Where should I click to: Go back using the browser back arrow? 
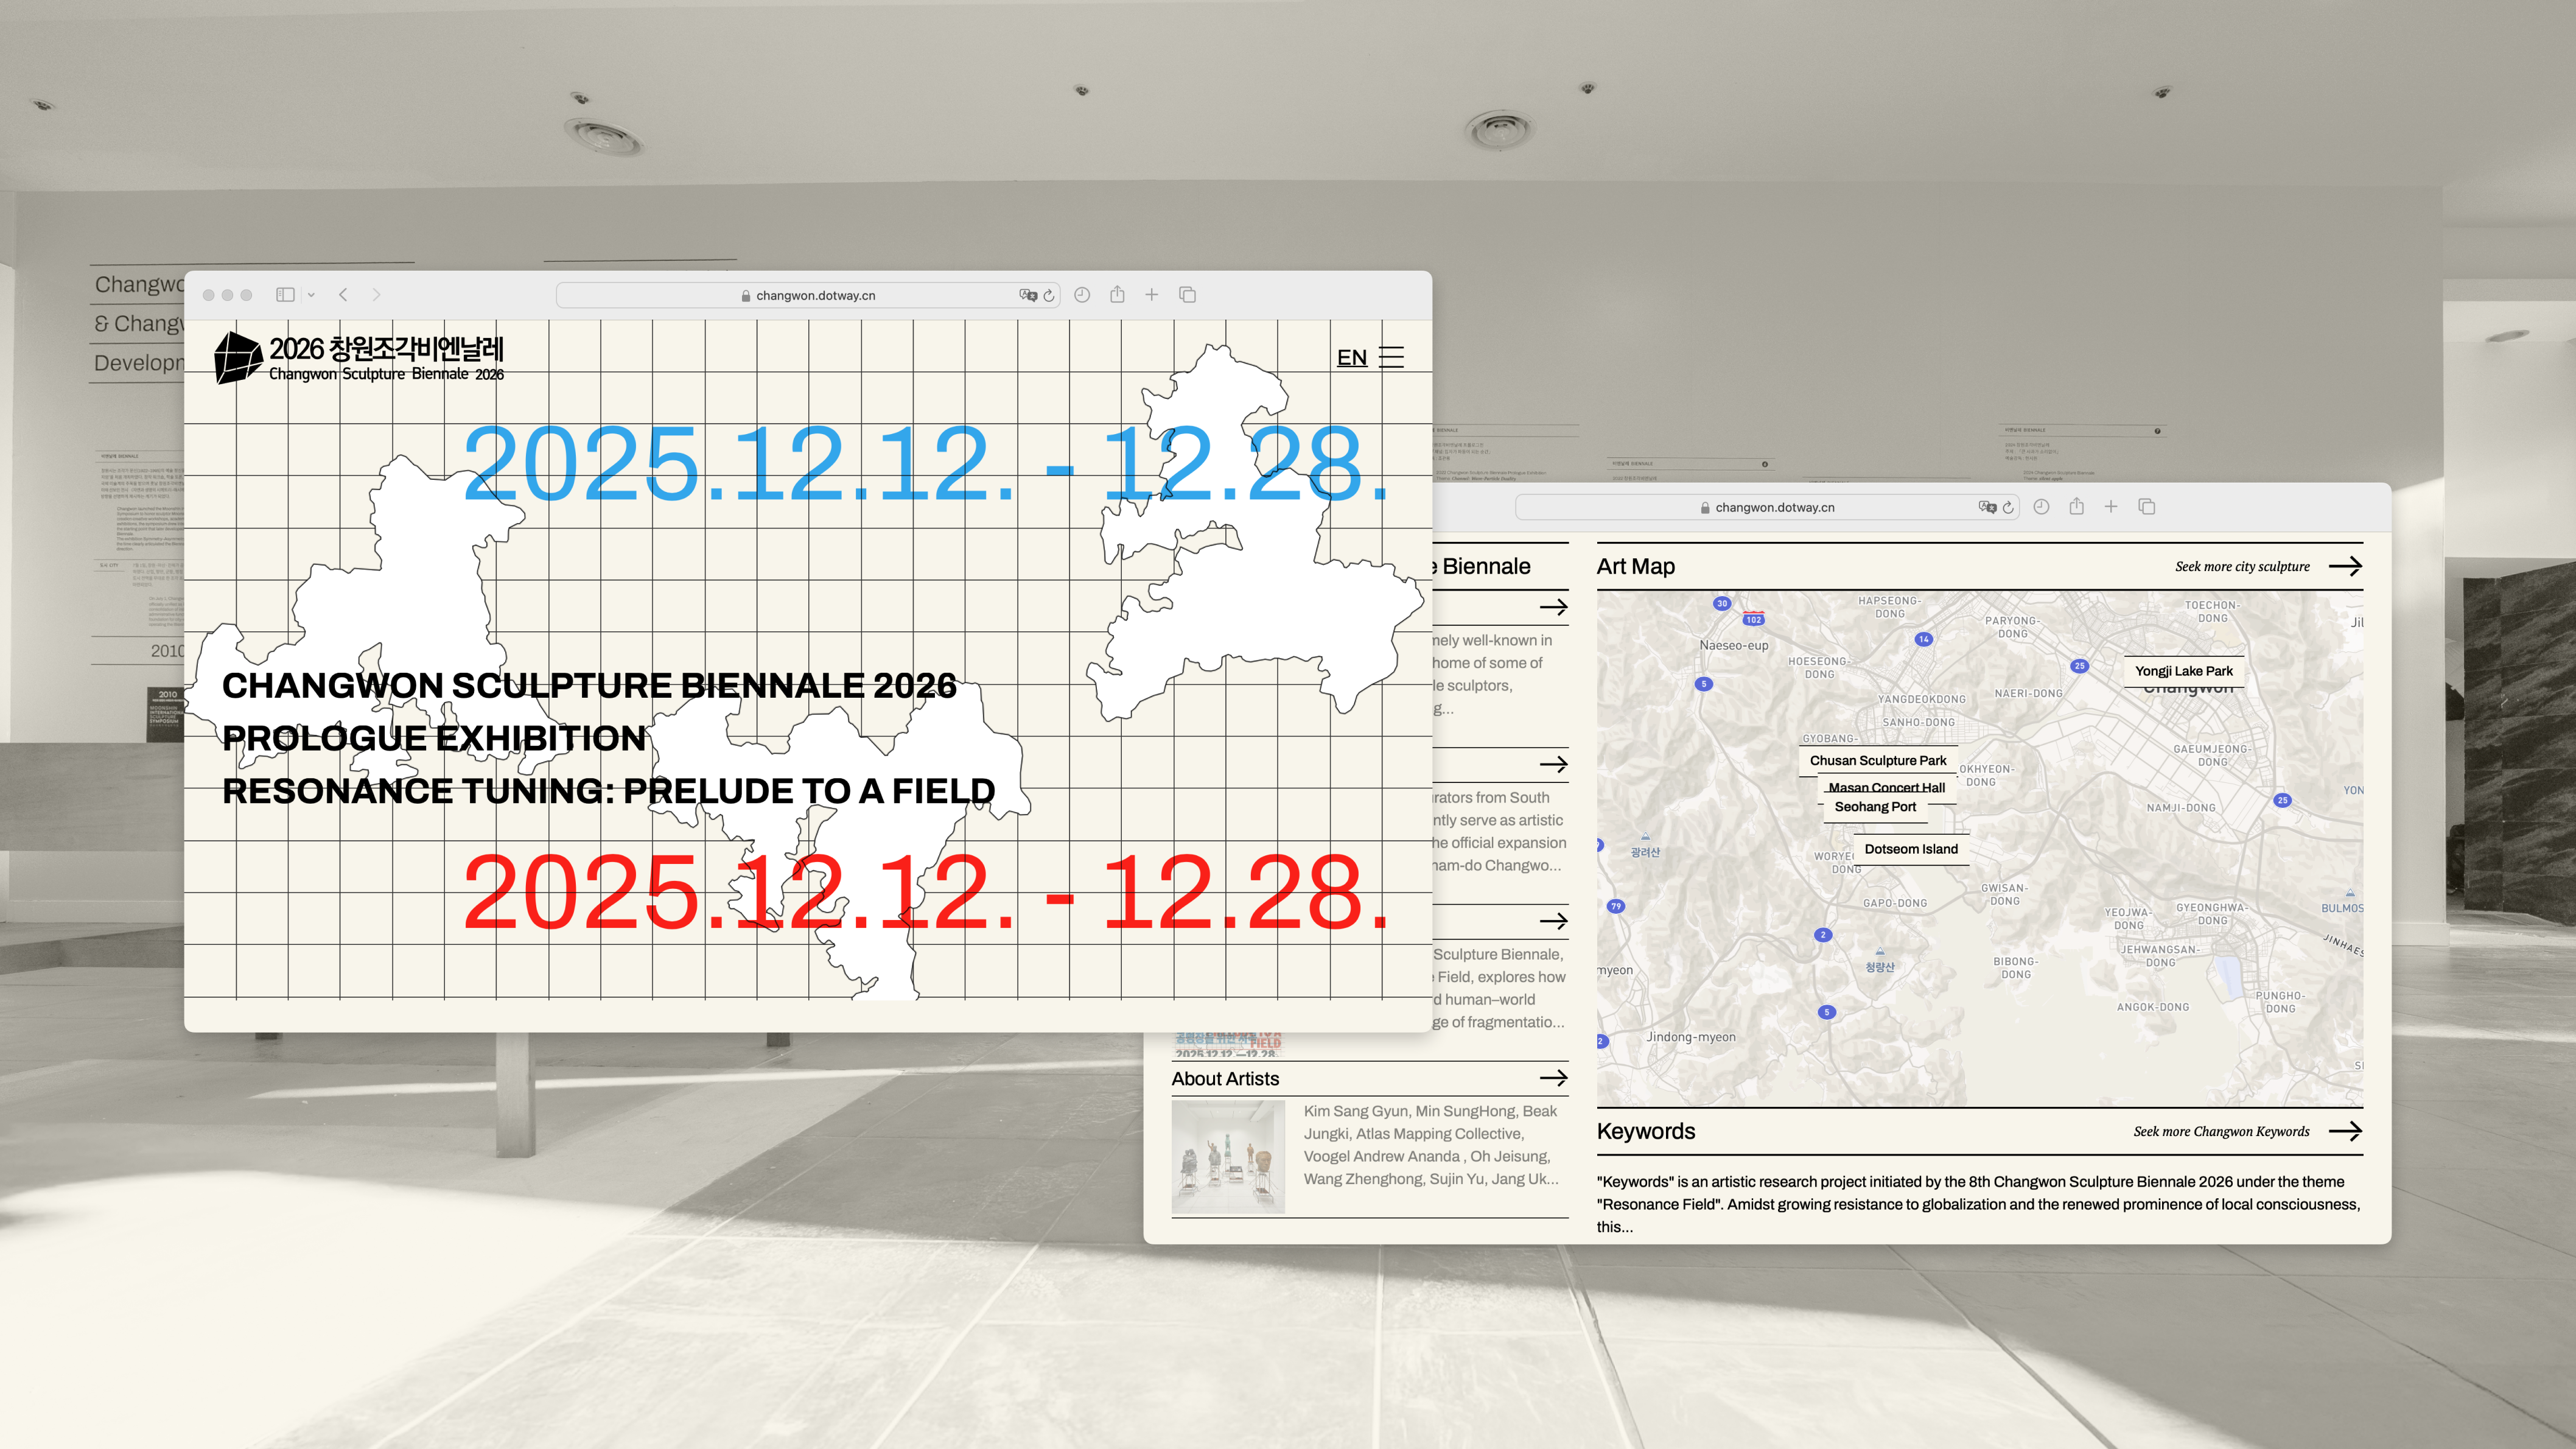pyautogui.click(x=343, y=295)
